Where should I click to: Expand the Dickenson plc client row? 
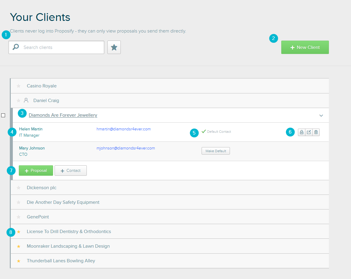[170, 187]
